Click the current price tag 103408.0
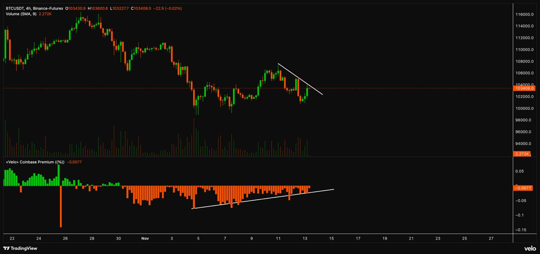Screen dimensions: 540x254 [x=525, y=88]
